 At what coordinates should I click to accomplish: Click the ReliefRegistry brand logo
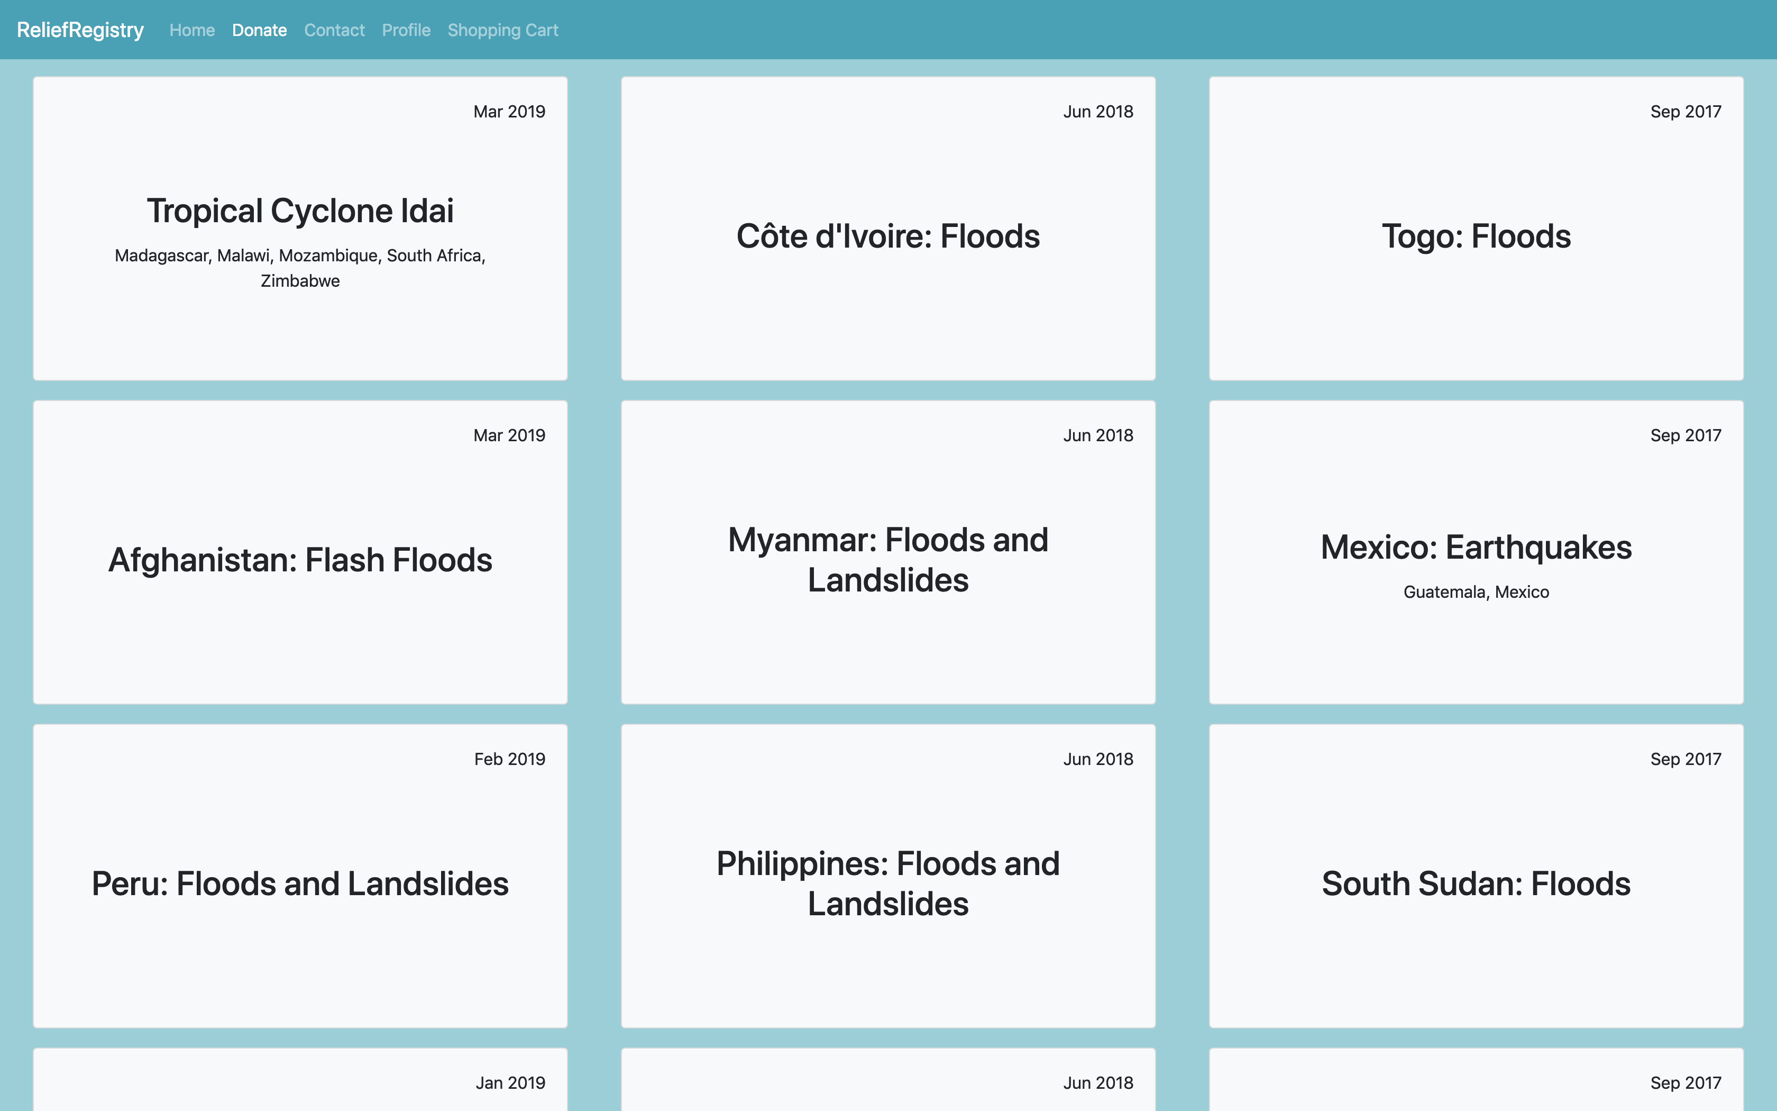pyautogui.click(x=80, y=30)
